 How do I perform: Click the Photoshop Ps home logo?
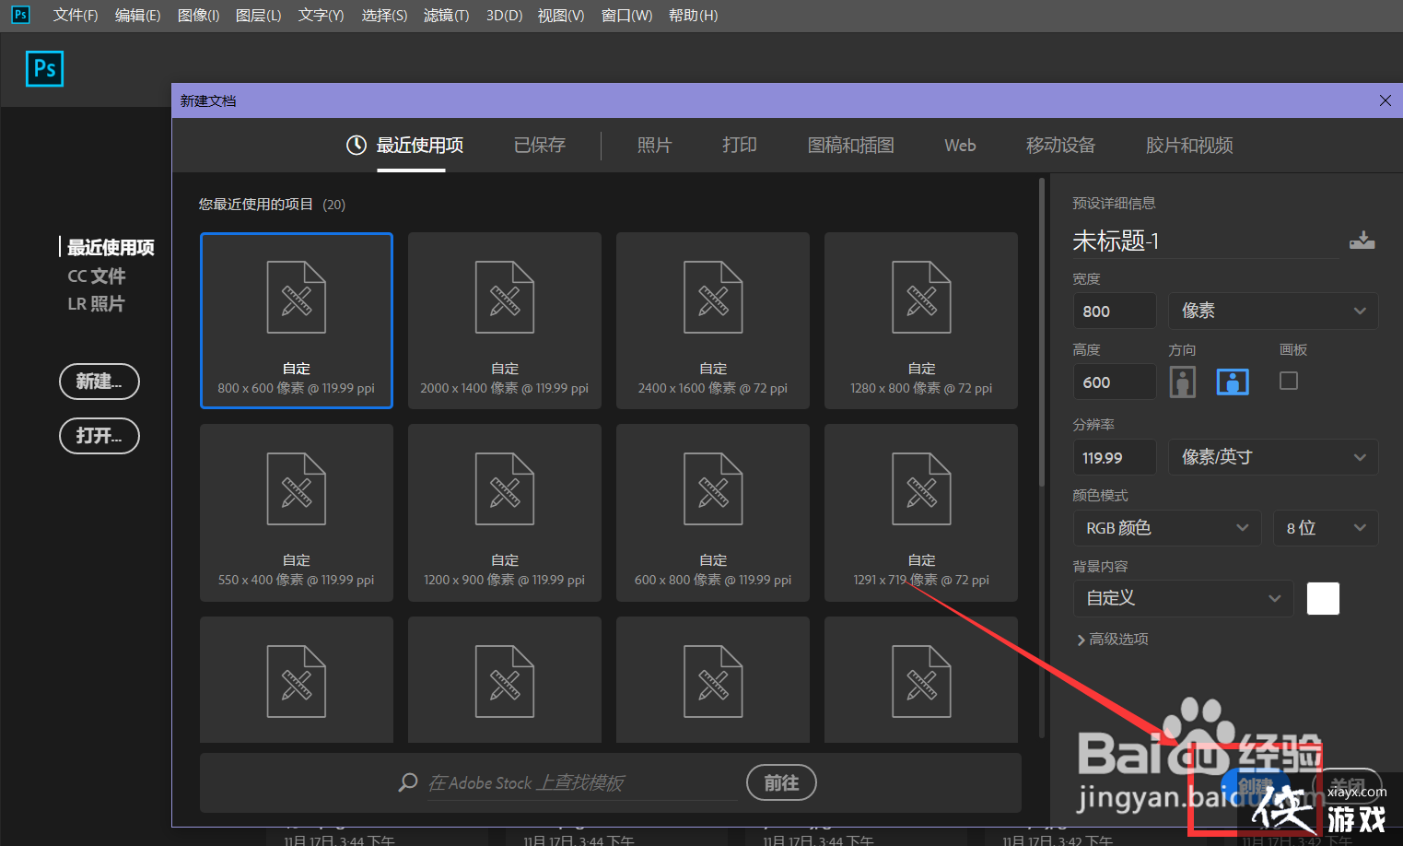(x=44, y=69)
